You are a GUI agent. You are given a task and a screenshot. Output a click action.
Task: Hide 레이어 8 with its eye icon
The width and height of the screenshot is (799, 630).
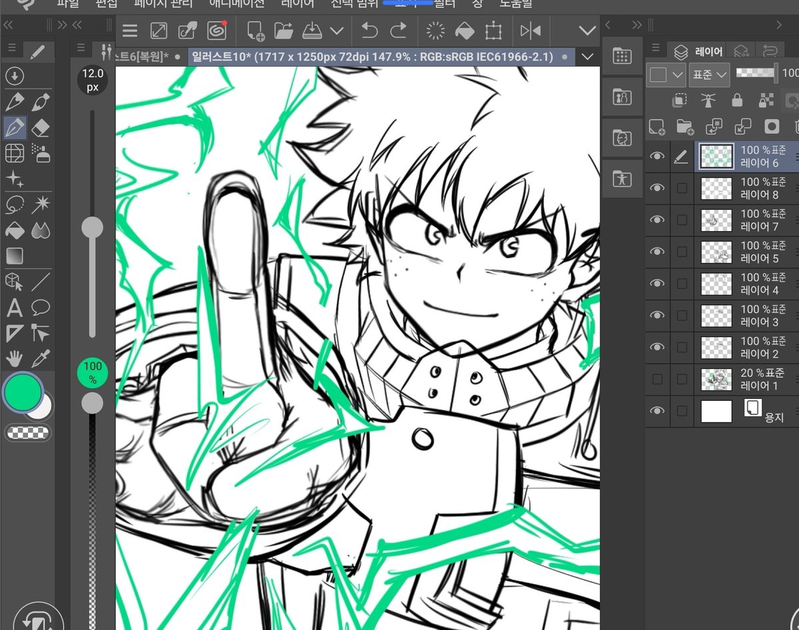(658, 188)
